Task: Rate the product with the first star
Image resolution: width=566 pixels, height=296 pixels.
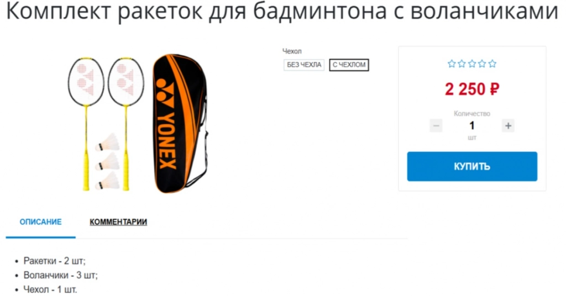Action: pyautogui.click(x=452, y=64)
